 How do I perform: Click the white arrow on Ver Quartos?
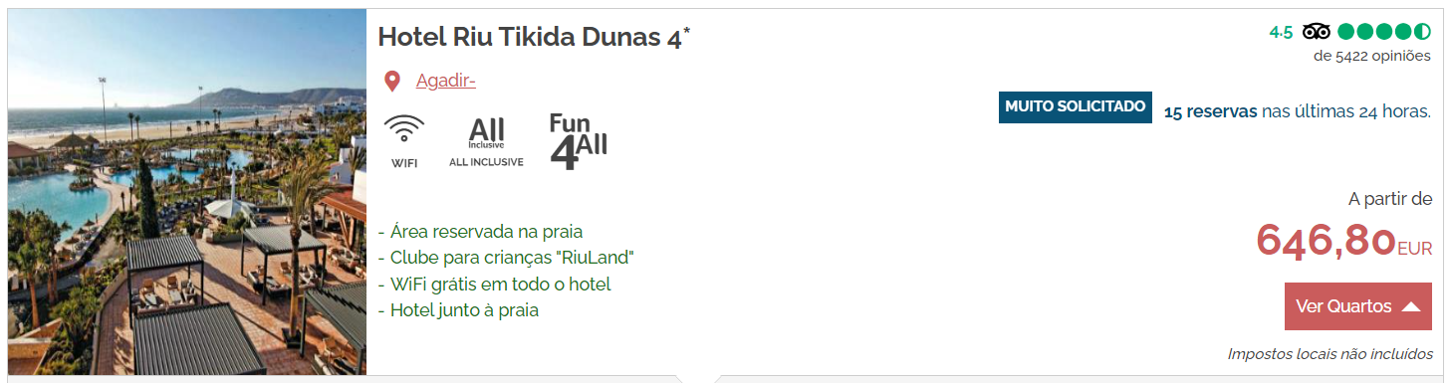1410,306
